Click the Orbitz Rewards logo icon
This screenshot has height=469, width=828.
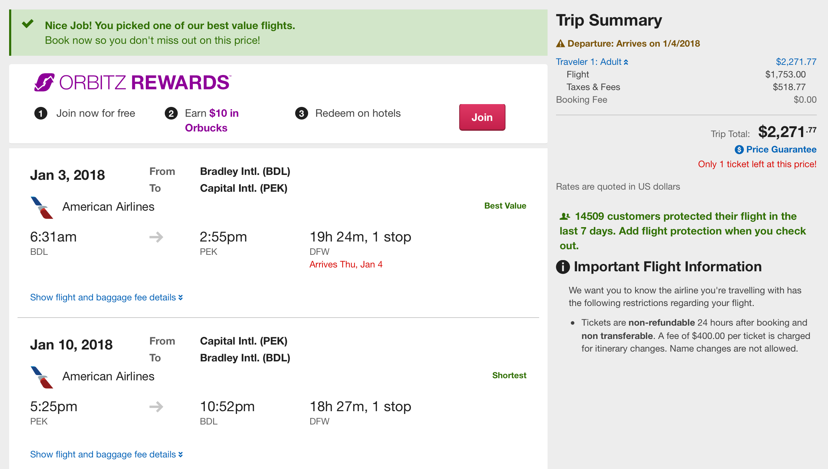(x=44, y=83)
